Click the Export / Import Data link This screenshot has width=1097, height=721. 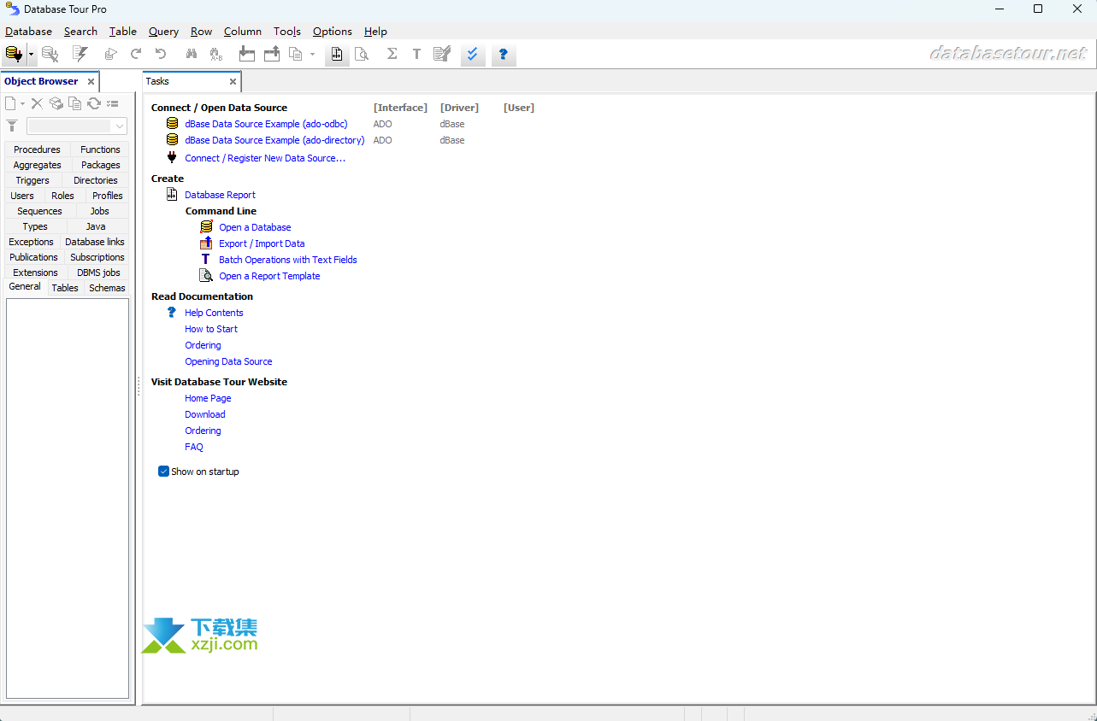pyautogui.click(x=262, y=243)
